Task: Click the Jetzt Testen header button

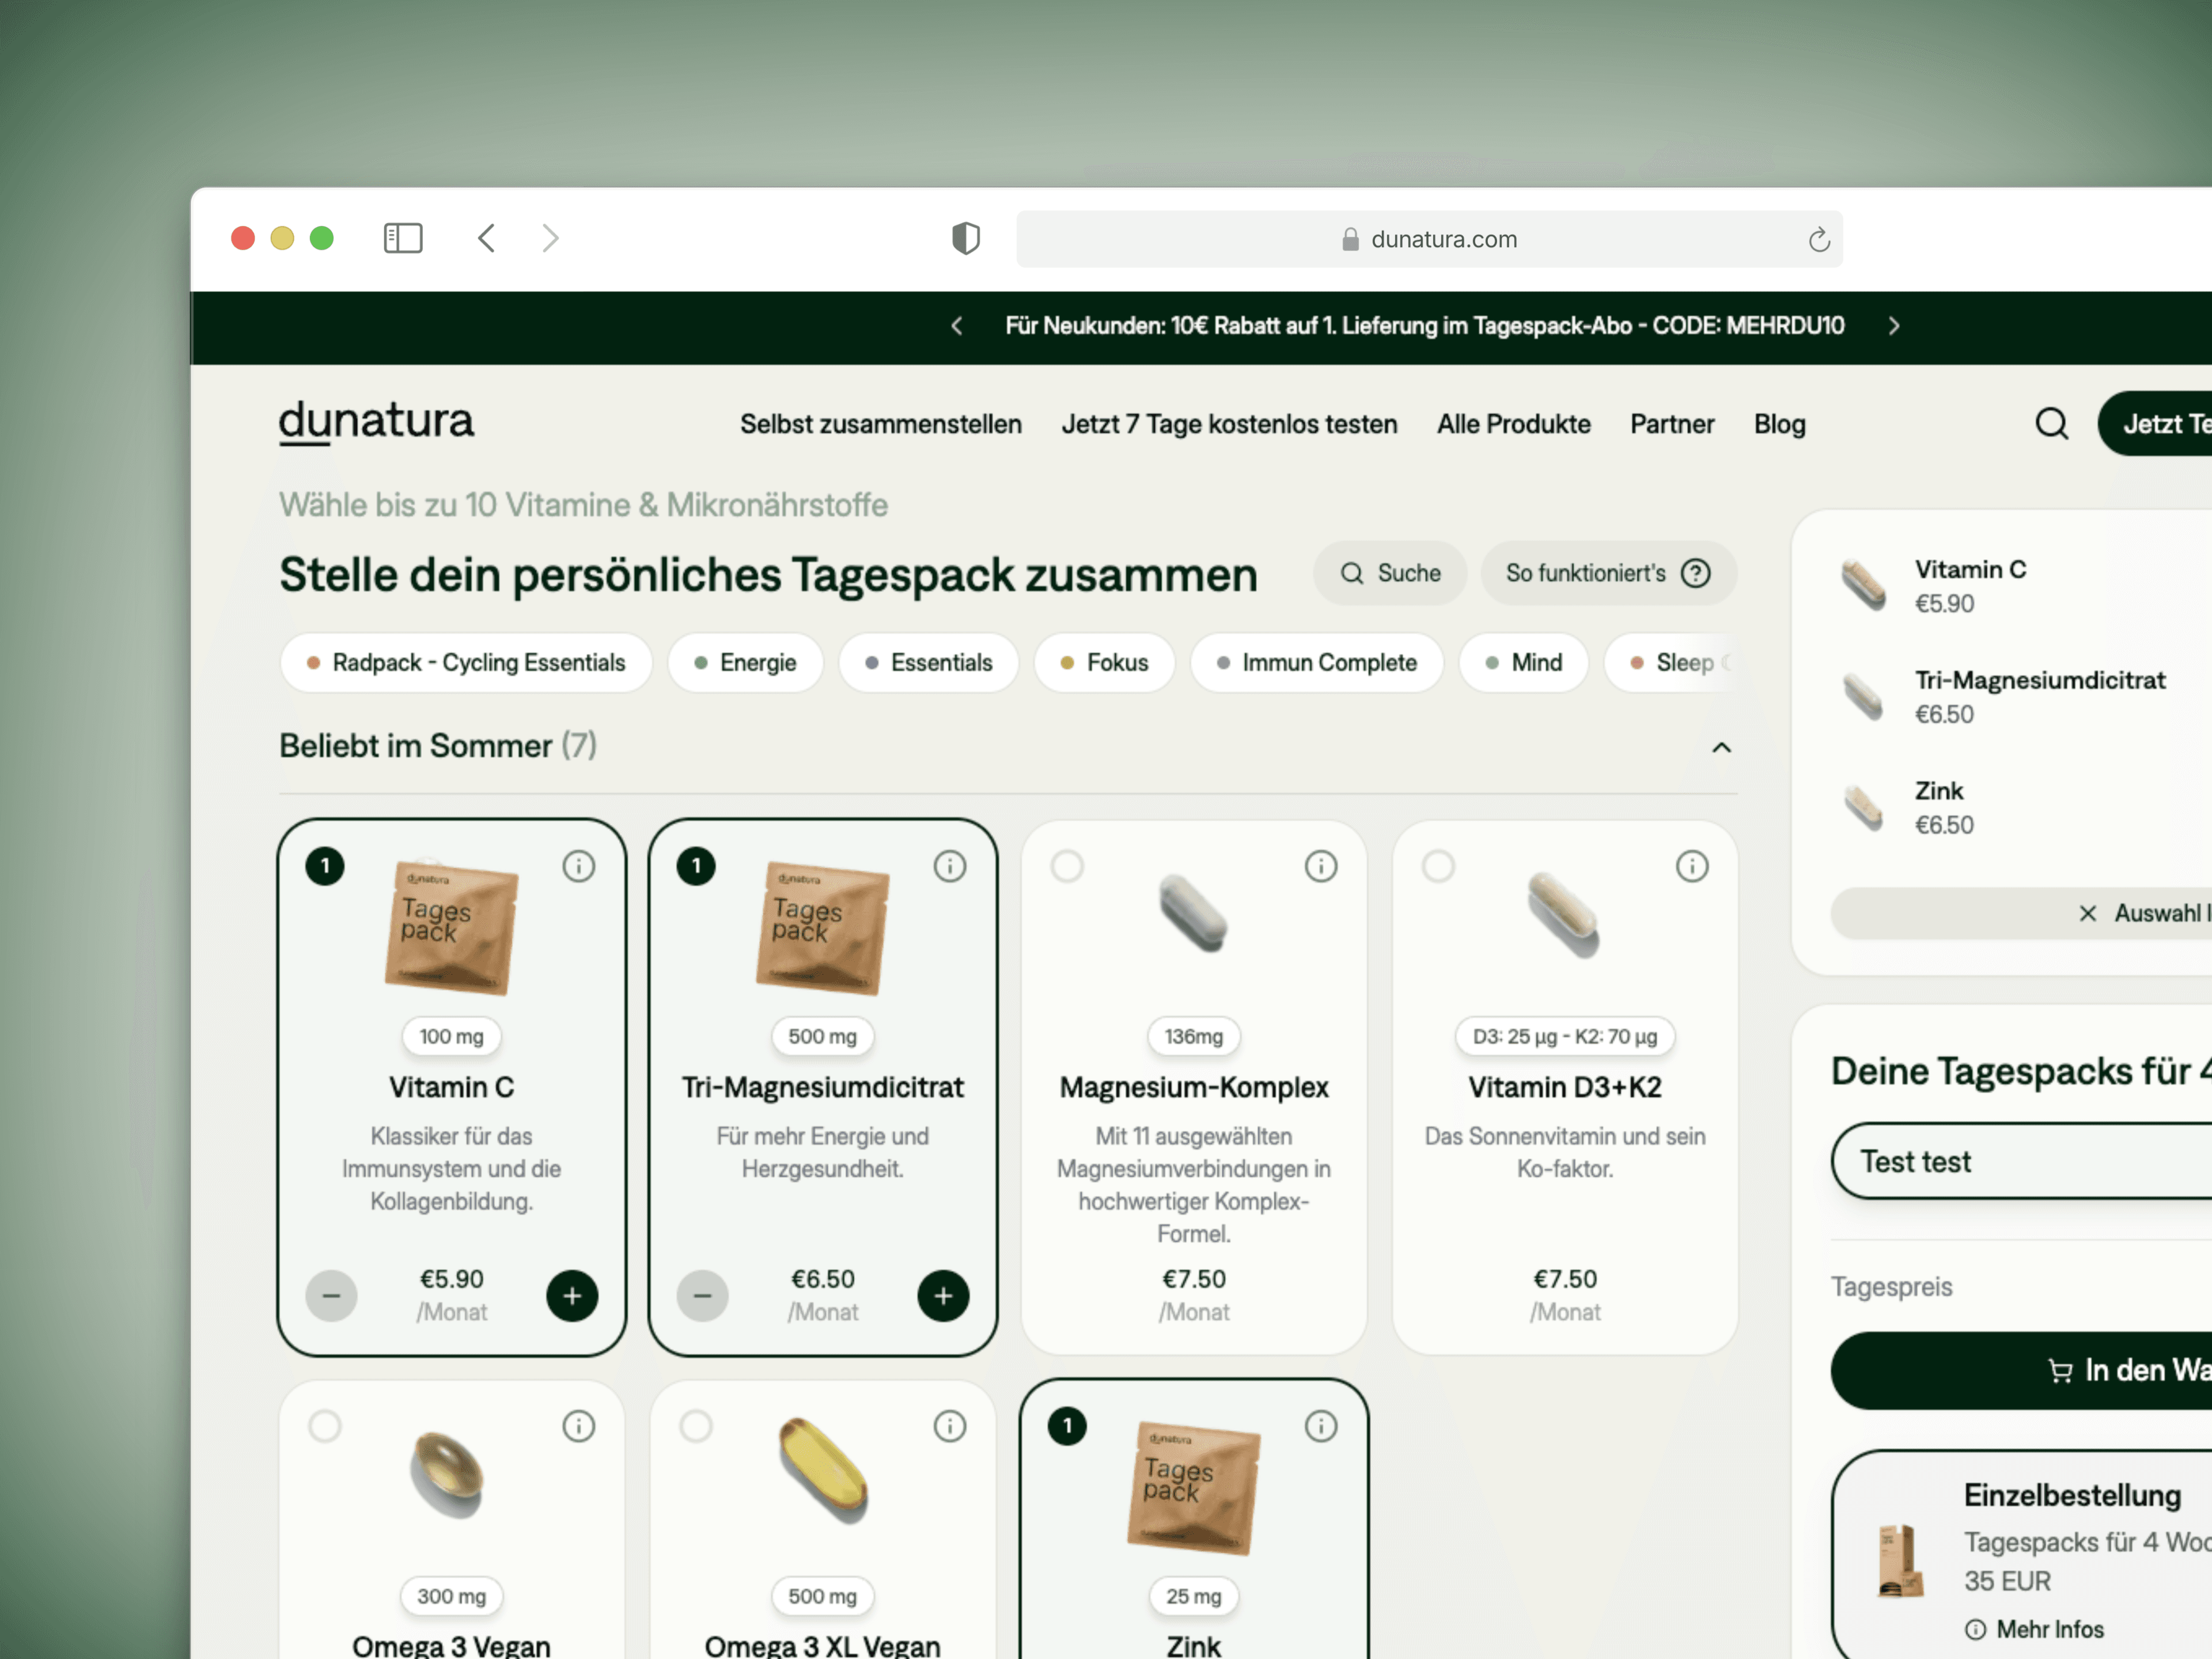Action: click(x=2155, y=424)
